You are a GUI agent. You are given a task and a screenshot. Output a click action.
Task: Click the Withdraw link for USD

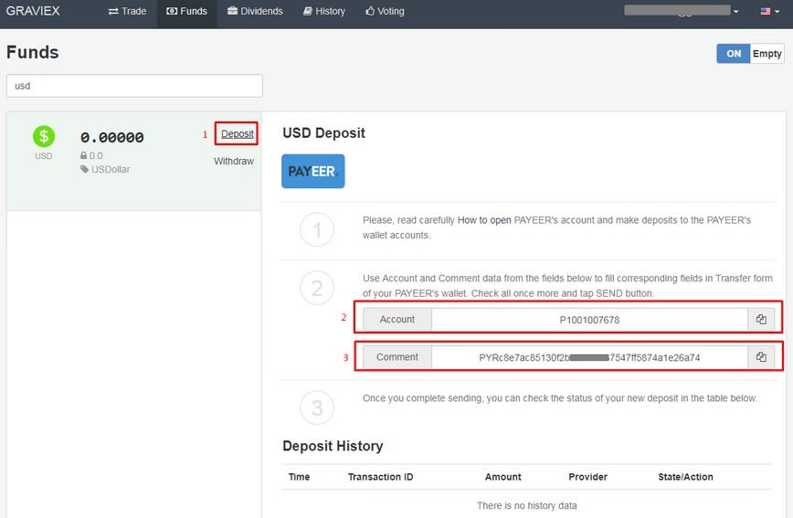(234, 162)
